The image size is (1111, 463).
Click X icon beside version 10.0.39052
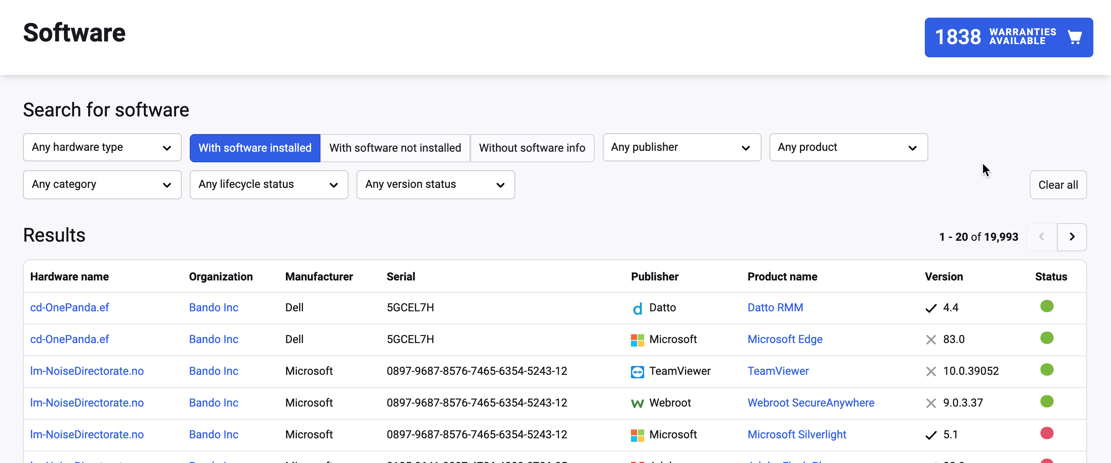pos(931,372)
